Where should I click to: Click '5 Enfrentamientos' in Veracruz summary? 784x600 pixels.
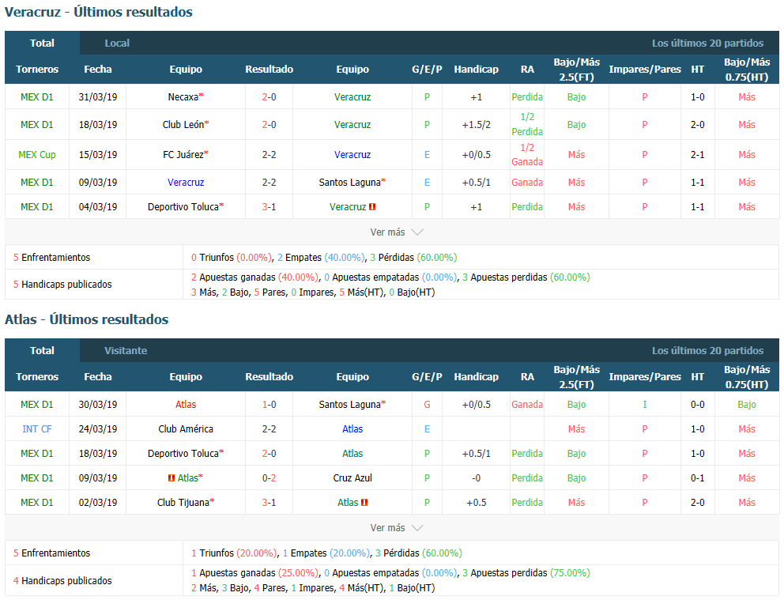(x=51, y=258)
